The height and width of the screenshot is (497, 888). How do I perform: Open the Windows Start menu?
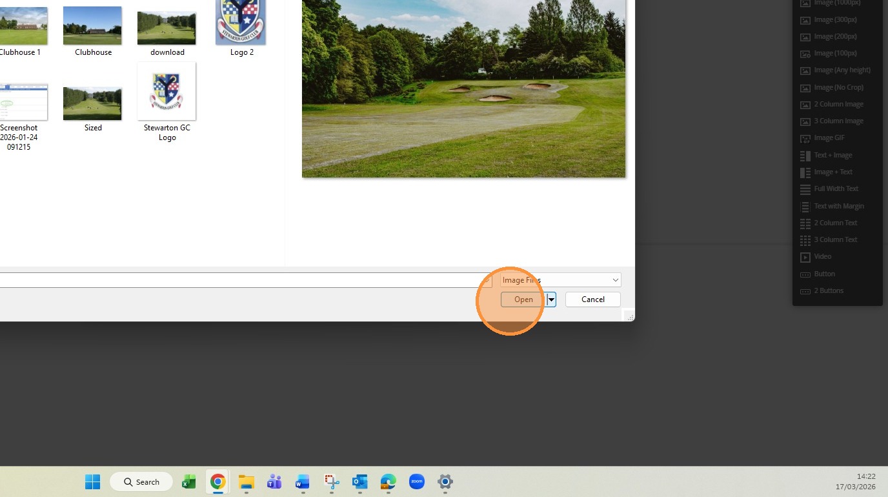click(x=93, y=482)
